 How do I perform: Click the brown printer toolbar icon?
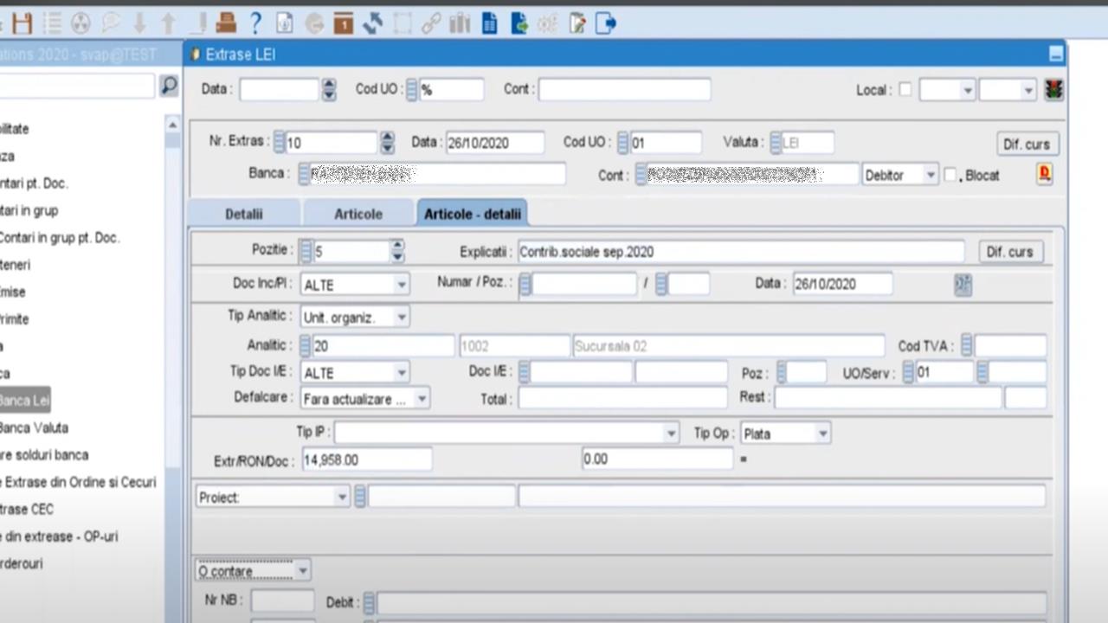[226, 23]
